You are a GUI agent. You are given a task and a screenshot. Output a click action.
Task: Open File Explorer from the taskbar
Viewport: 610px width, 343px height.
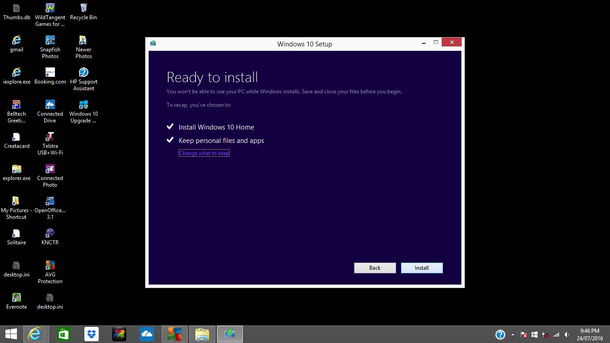click(202, 334)
